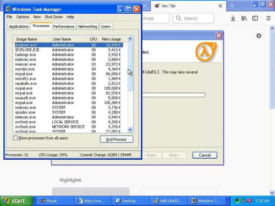Select the explorer.exe process row

click(x=69, y=45)
